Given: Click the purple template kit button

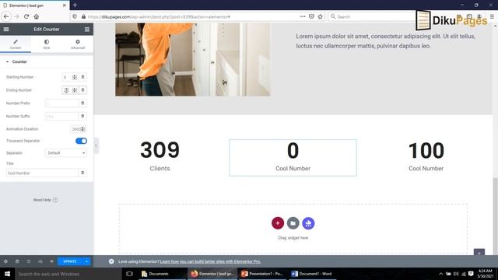Looking at the screenshot, I should pyautogui.click(x=308, y=223).
